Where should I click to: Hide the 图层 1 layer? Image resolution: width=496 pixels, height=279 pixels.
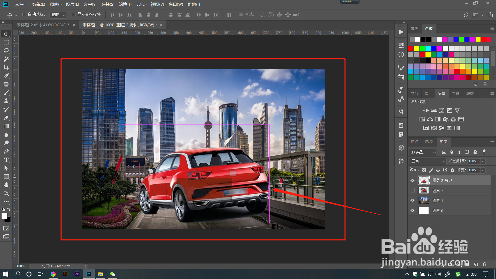click(x=412, y=200)
